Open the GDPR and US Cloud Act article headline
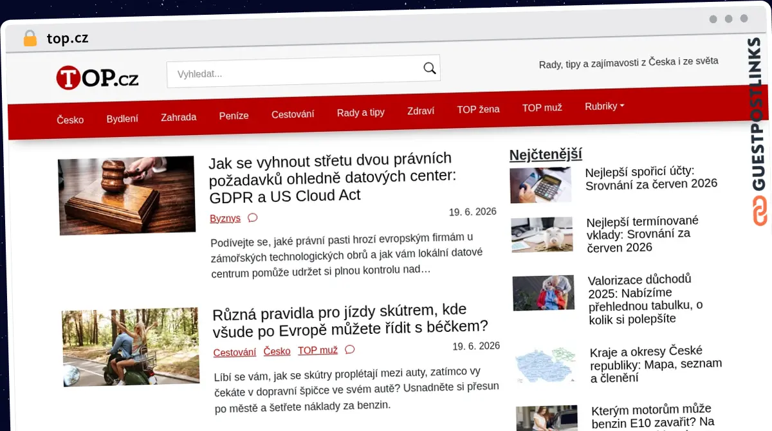772x431 pixels. [333, 177]
